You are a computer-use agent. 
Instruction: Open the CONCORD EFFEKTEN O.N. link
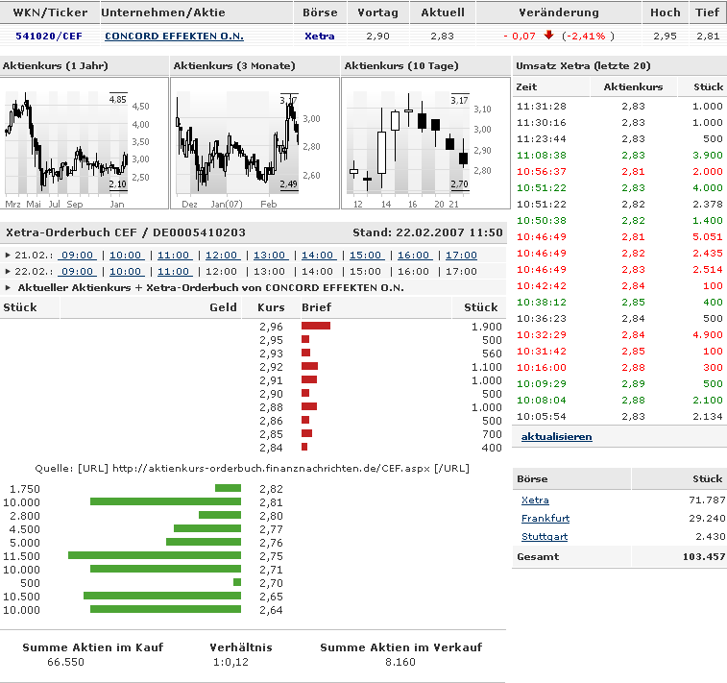174,37
